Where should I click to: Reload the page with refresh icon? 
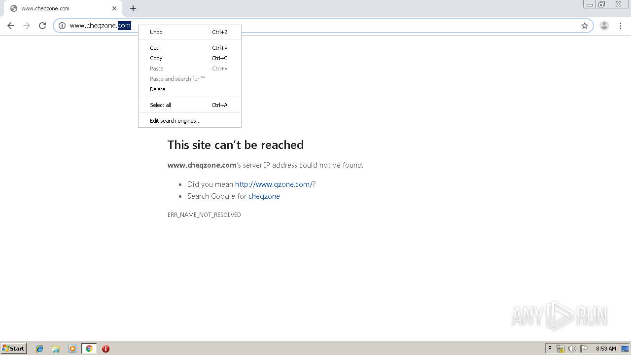tap(42, 26)
